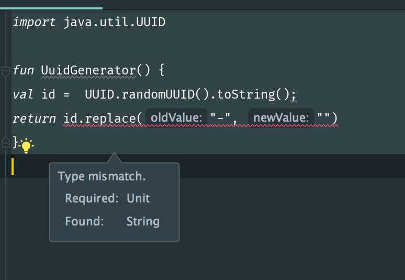Click the oldValue: parameter hint
Image resolution: width=405 pixels, height=280 pixels.
[x=176, y=118]
